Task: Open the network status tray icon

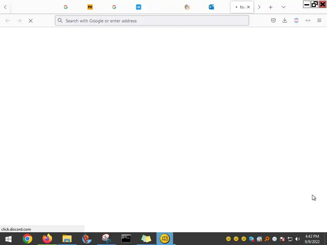Action: (x=290, y=239)
